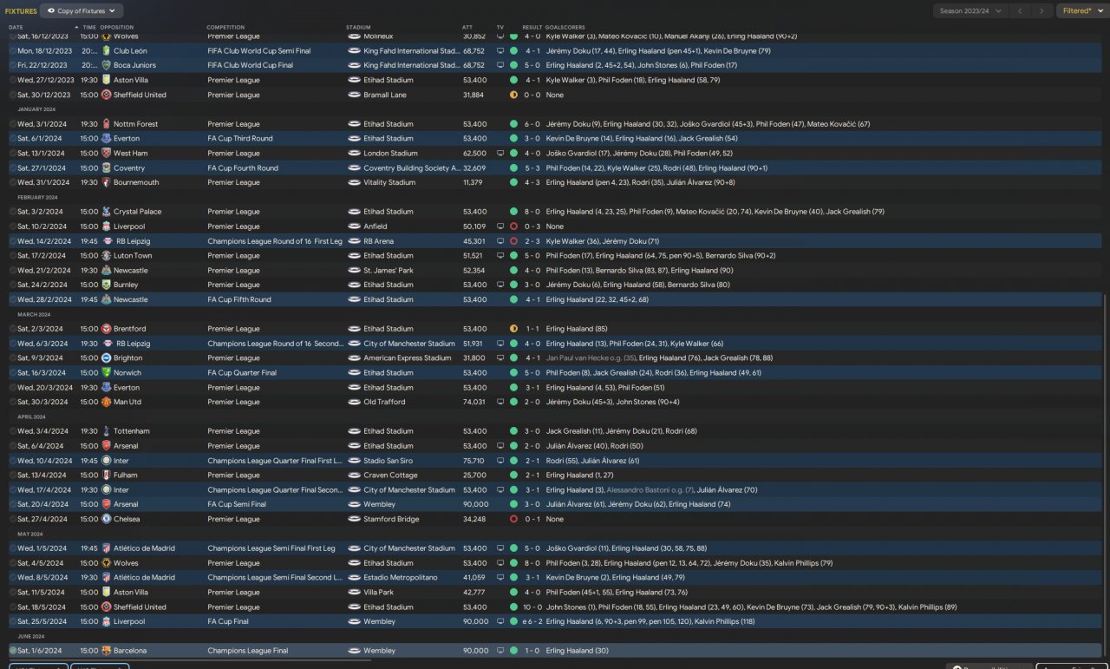Tick the selection circle for the Fulham fixture

point(13,476)
